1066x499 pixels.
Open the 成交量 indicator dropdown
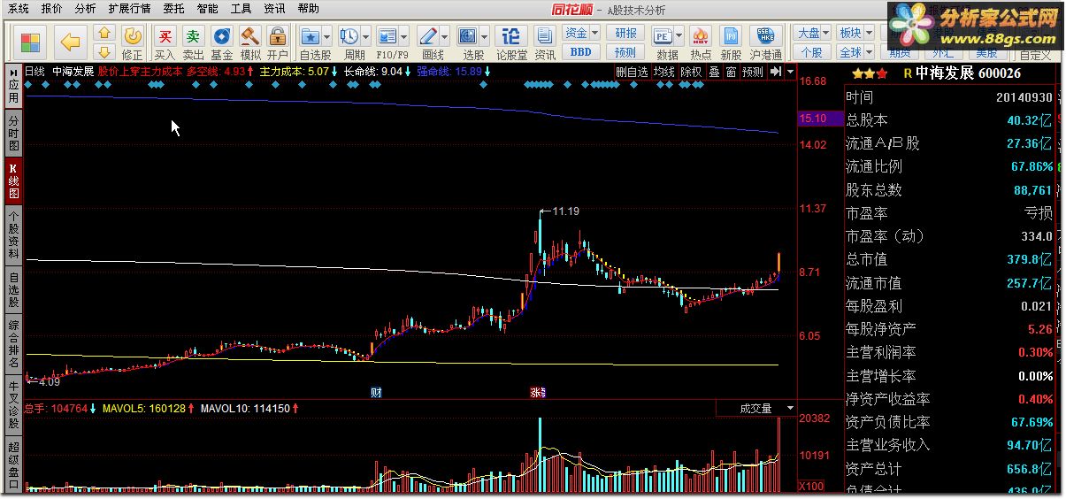click(x=756, y=409)
